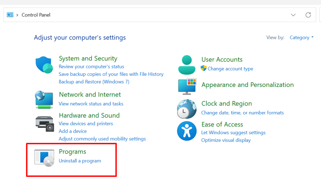Click the Ease of Access icon
This screenshot has height=185, width=321.
click(187, 131)
